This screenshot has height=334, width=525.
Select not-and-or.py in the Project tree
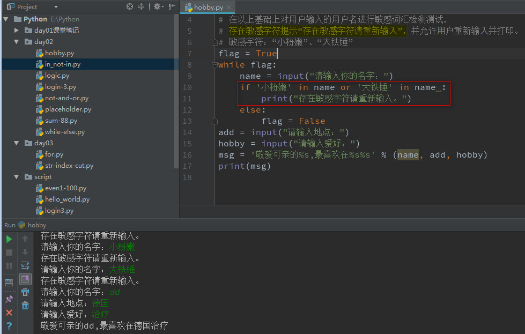pyautogui.click(x=66, y=98)
